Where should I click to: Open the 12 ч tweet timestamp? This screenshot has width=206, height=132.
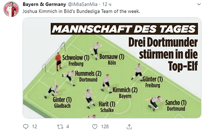[107, 4]
